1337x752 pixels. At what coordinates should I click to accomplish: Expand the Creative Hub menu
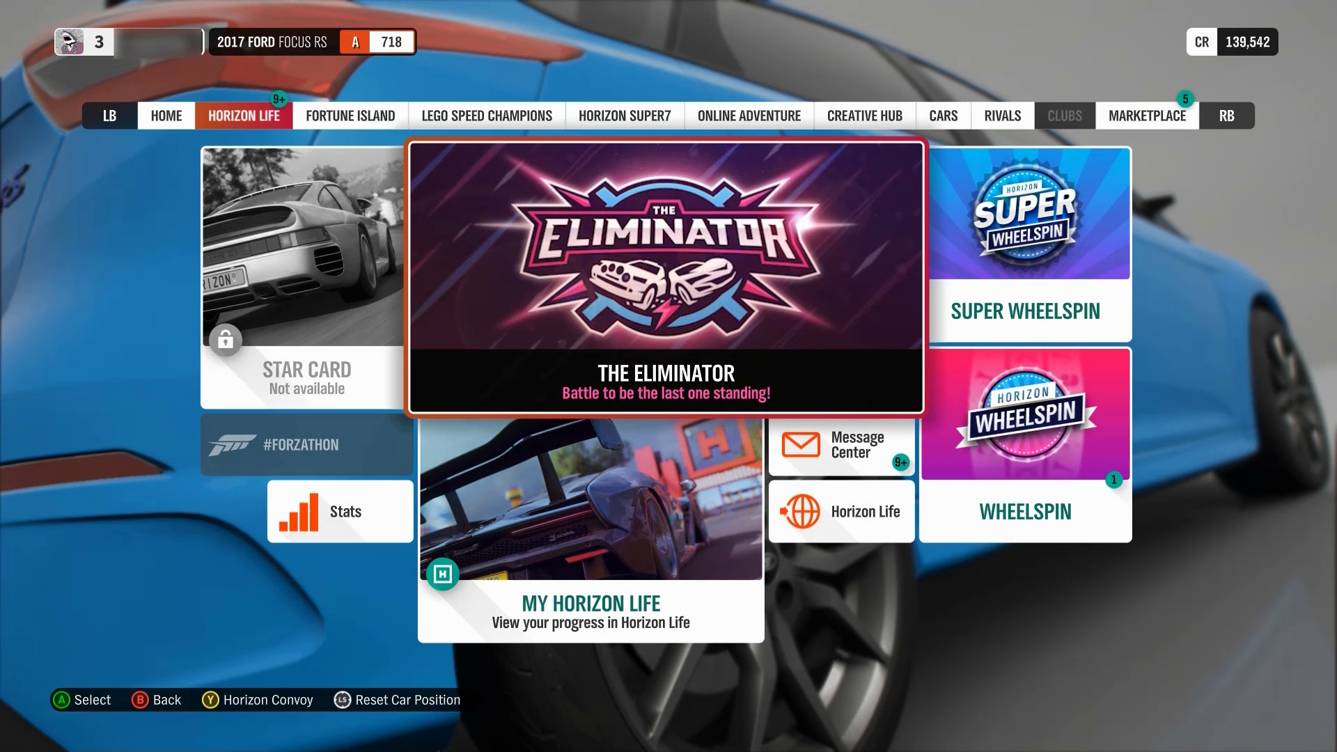tap(864, 115)
